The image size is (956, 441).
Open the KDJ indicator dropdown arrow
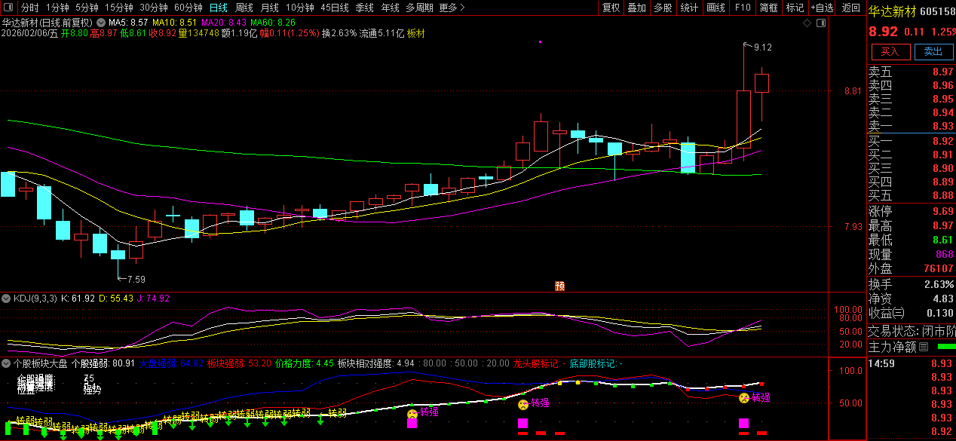(x=8, y=299)
